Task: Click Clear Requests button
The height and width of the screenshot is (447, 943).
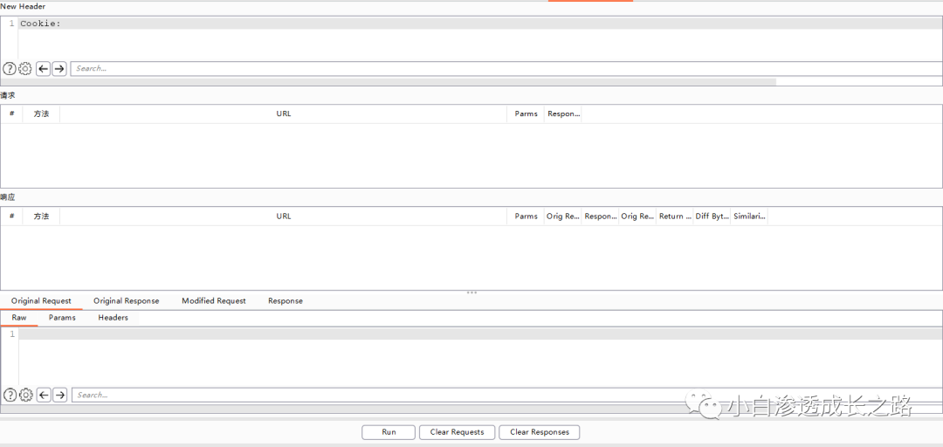Action: tap(457, 432)
